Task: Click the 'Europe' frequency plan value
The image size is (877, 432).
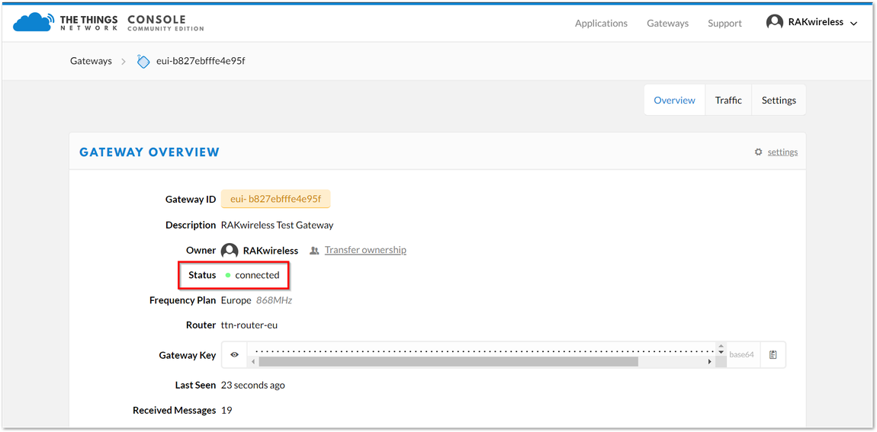Action: [x=236, y=300]
